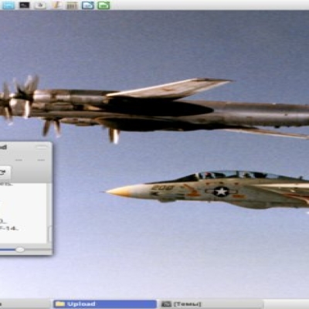
Task: Click the light blue launcher icon in top panel
Action: (x=8, y=5)
